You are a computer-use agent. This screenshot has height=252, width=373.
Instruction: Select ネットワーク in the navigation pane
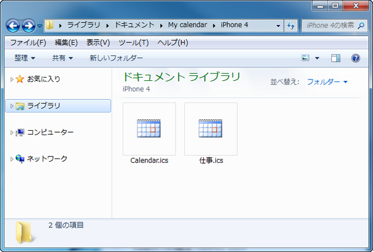(x=47, y=159)
